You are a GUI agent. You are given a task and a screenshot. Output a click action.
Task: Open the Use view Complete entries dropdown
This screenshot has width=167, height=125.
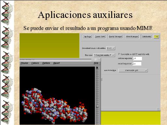pos(104,55)
